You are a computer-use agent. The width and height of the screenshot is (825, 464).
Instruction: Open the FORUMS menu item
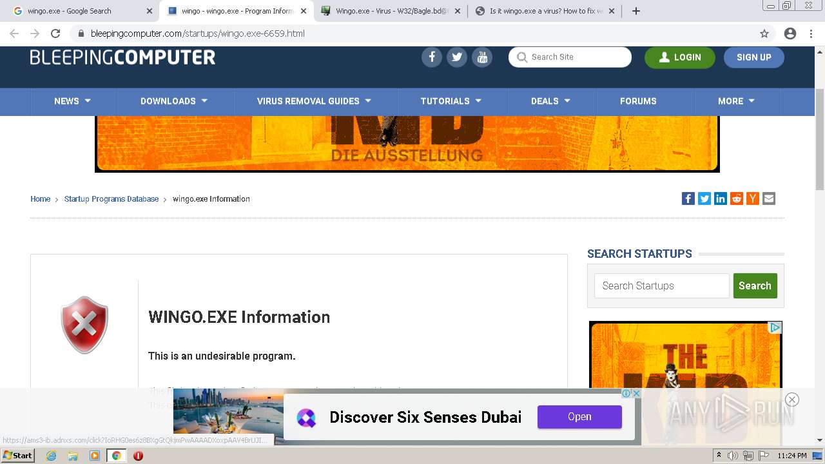click(638, 101)
